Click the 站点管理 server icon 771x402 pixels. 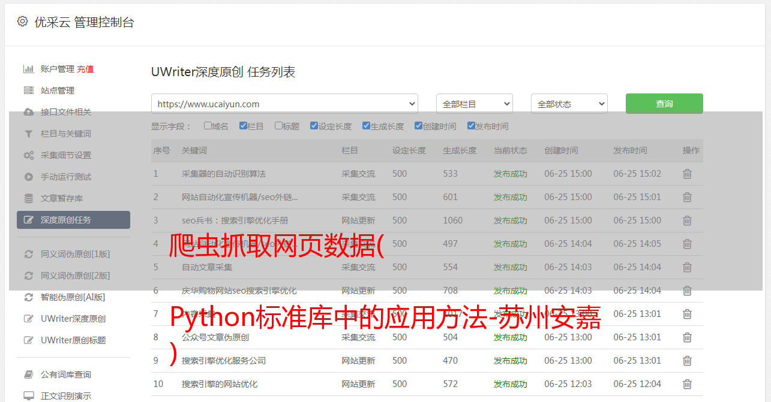28,90
